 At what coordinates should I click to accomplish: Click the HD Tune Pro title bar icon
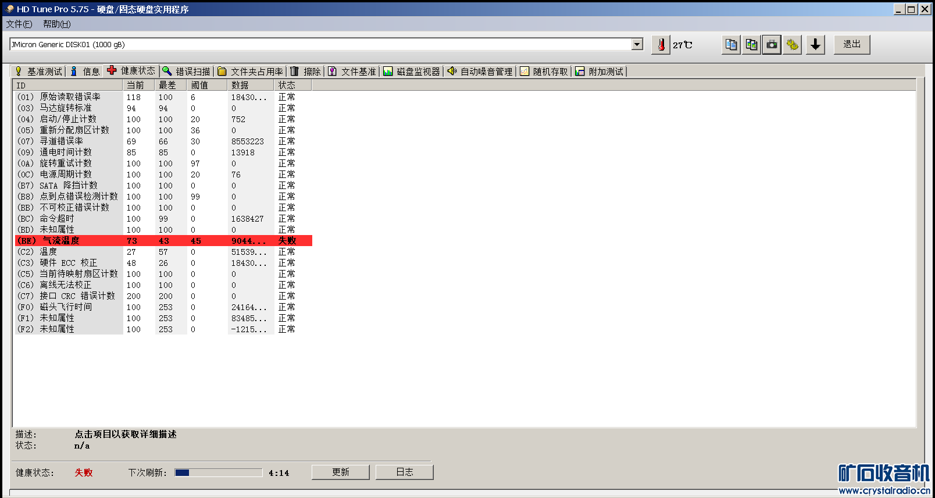[9, 9]
